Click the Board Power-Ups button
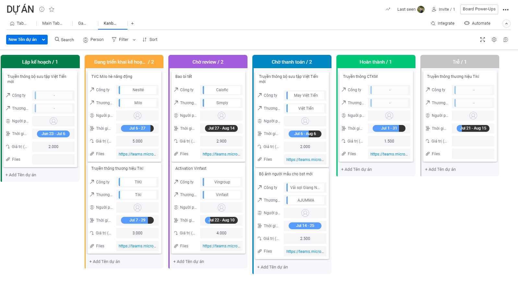This screenshot has height=299, width=518. click(x=479, y=9)
